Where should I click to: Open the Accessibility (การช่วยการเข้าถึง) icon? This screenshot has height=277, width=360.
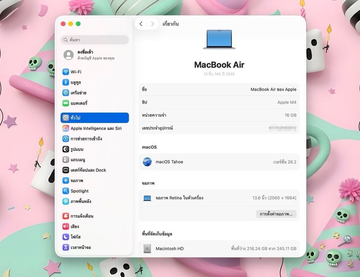click(66, 138)
